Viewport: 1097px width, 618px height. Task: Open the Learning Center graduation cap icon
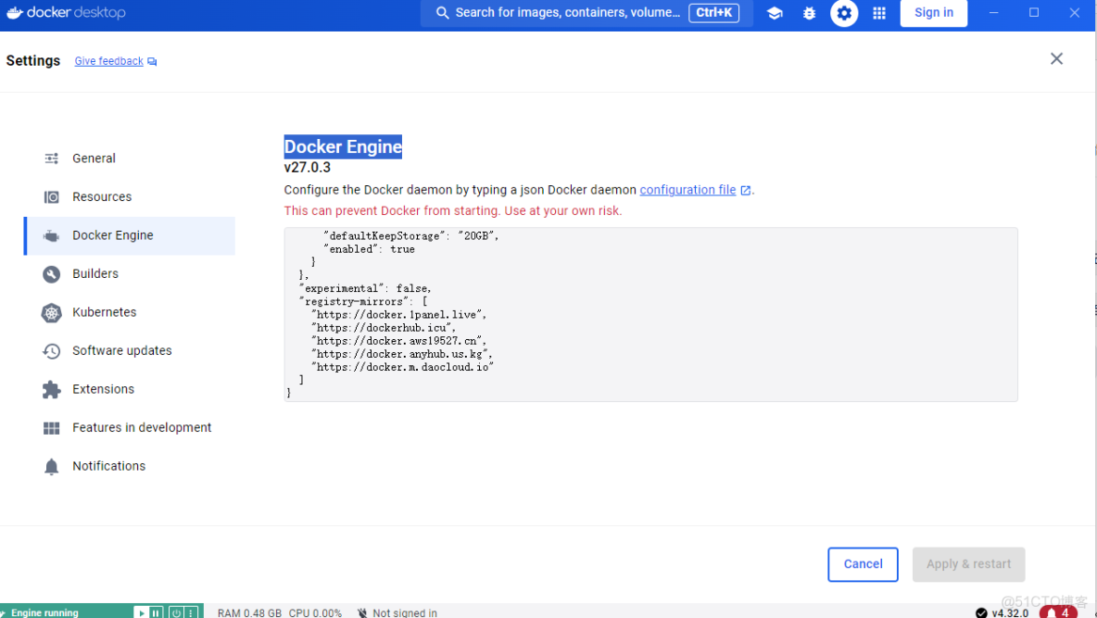[775, 13]
